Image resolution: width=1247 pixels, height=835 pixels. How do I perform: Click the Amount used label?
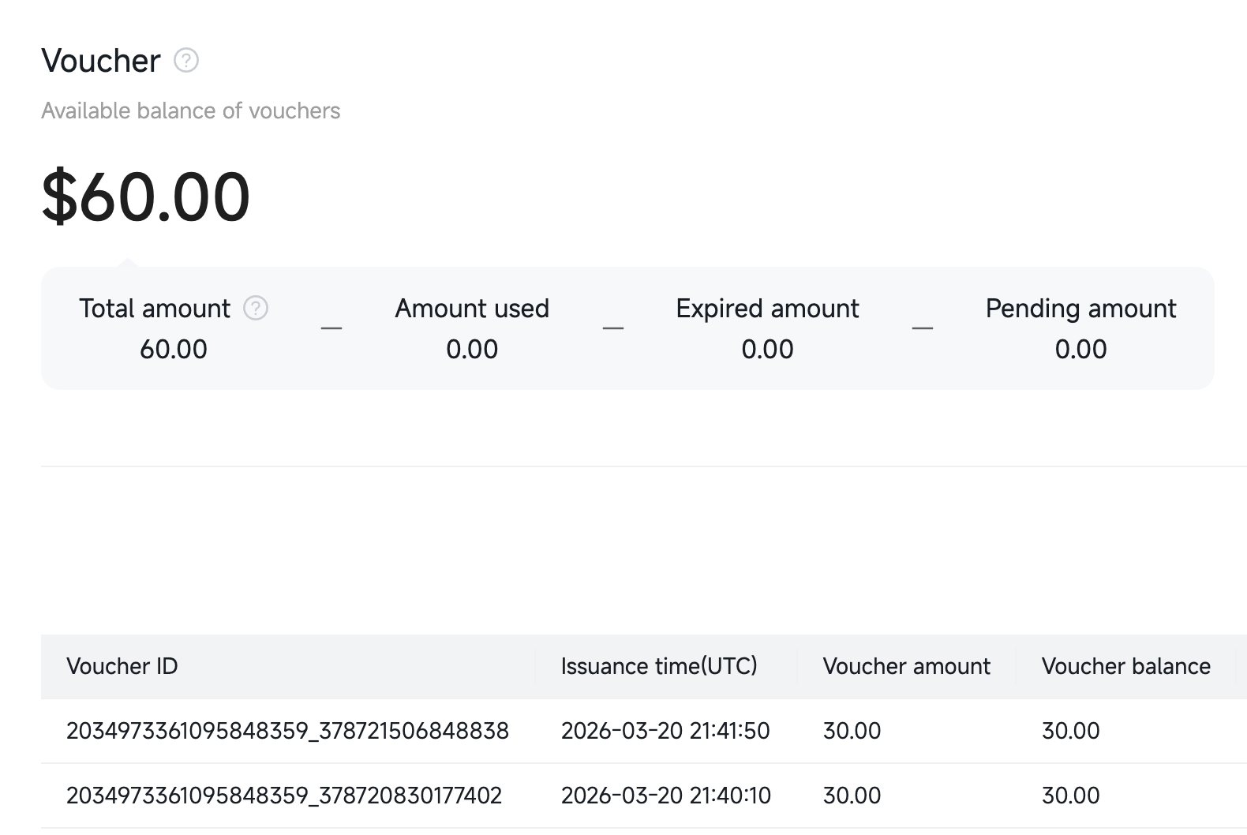472,308
